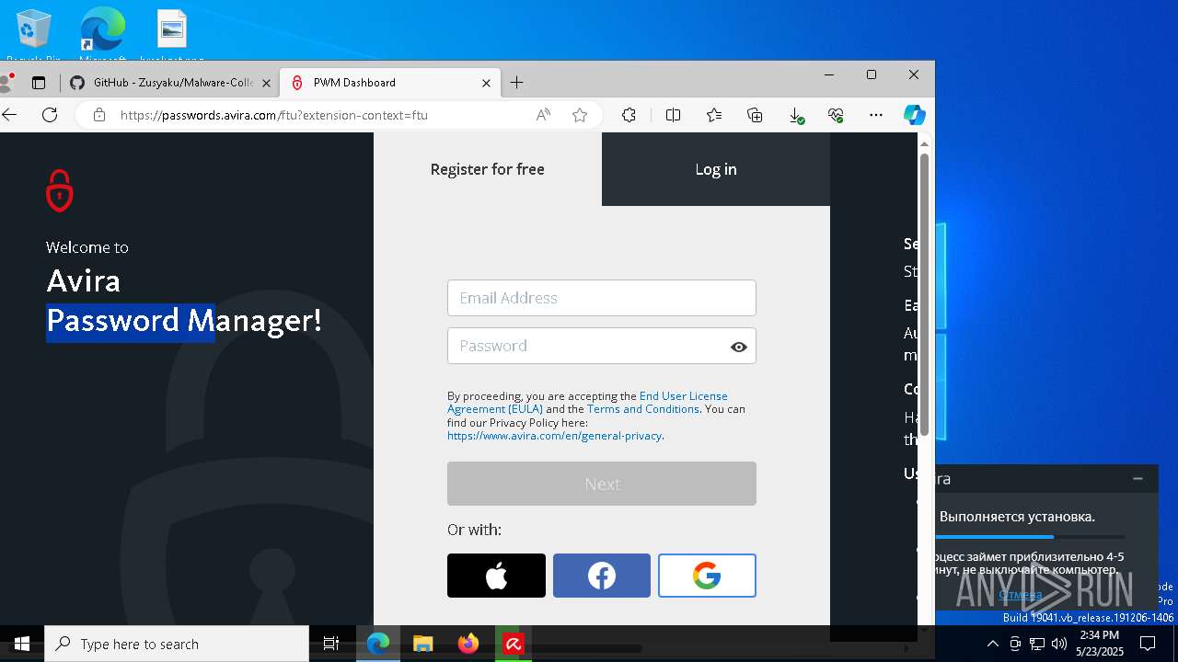Refresh the current page

pyautogui.click(x=50, y=115)
